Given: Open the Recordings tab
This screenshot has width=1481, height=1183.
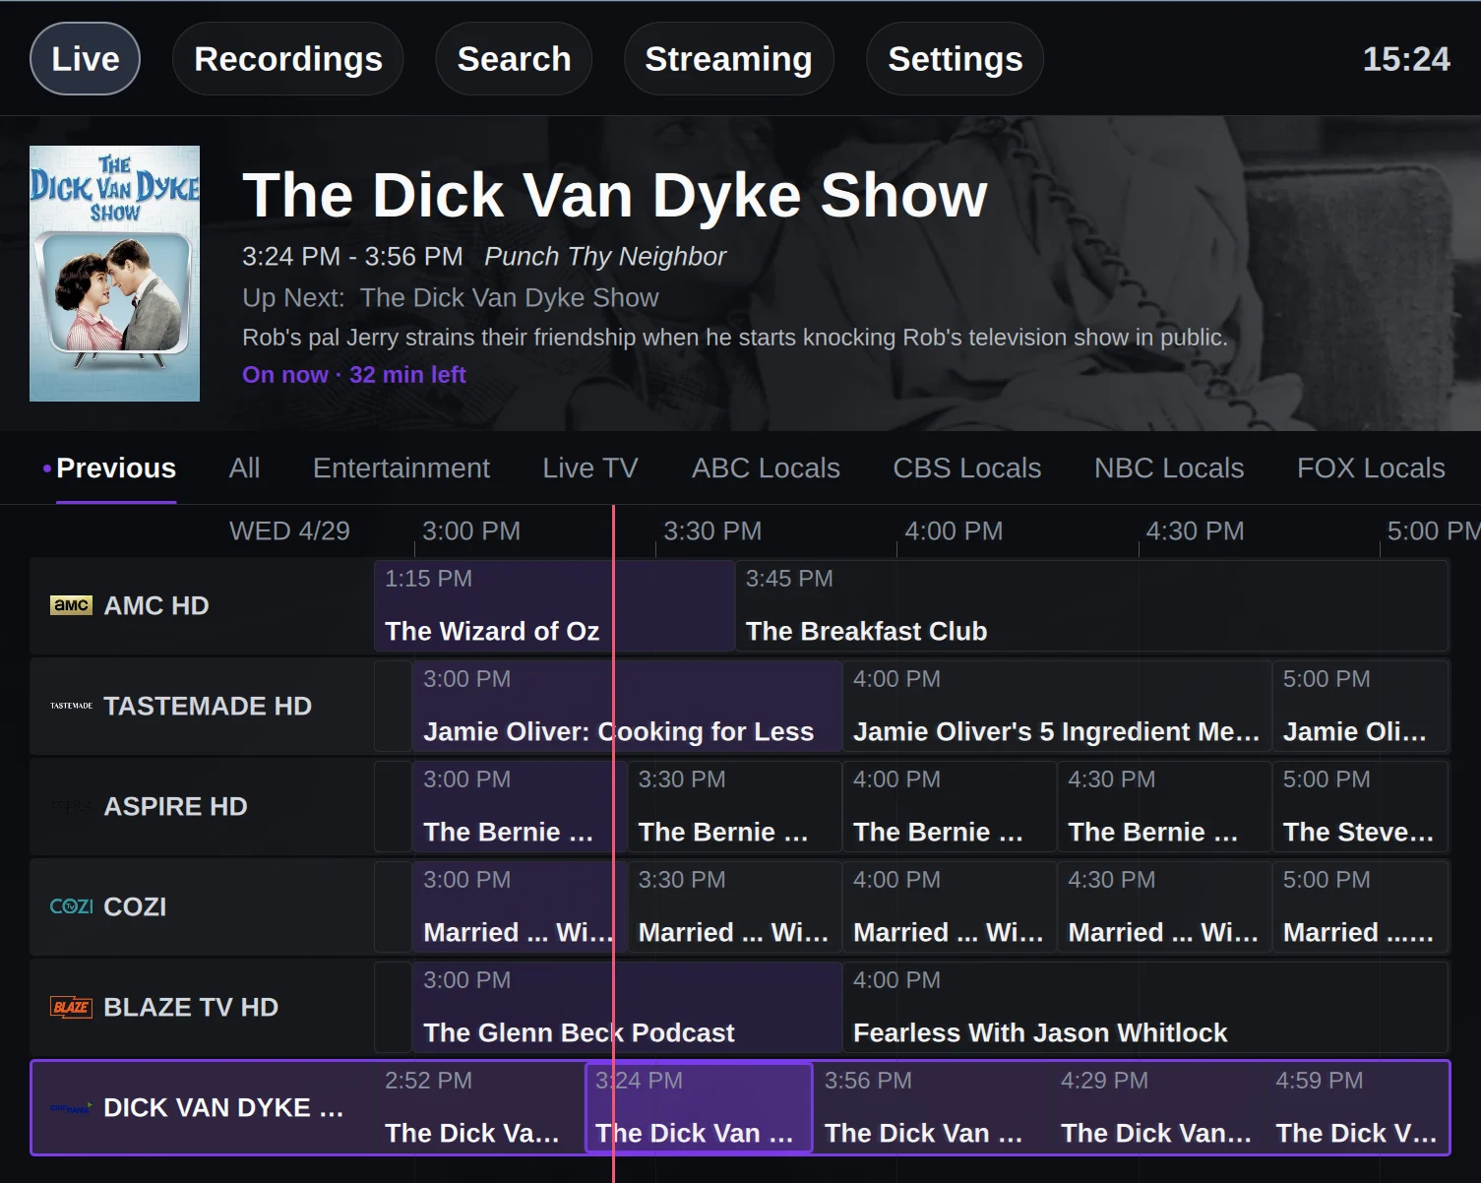Looking at the screenshot, I should pyautogui.click(x=288, y=59).
